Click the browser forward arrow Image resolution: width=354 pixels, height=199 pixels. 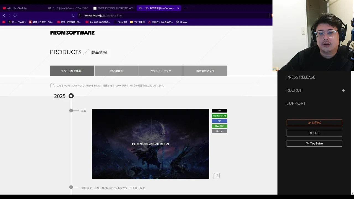click(x=9, y=15)
